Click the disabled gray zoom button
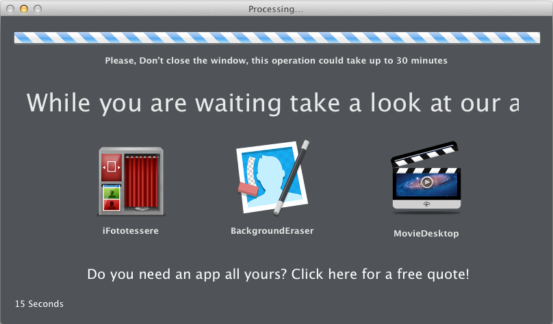This screenshot has height=324, width=553. click(38, 9)
